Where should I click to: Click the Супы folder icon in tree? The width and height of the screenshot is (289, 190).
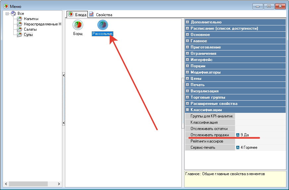tap(20, 35)
